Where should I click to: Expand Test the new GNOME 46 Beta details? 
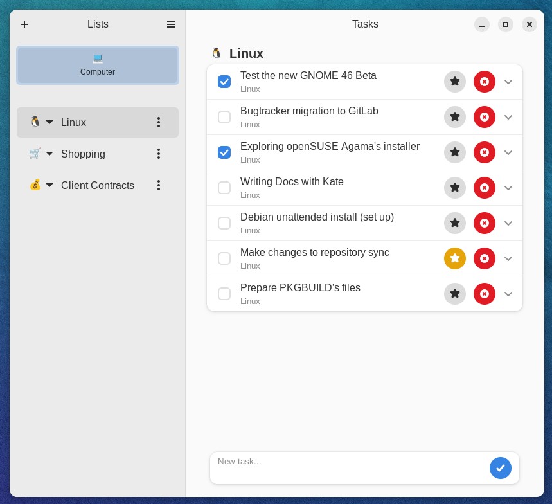508,82
